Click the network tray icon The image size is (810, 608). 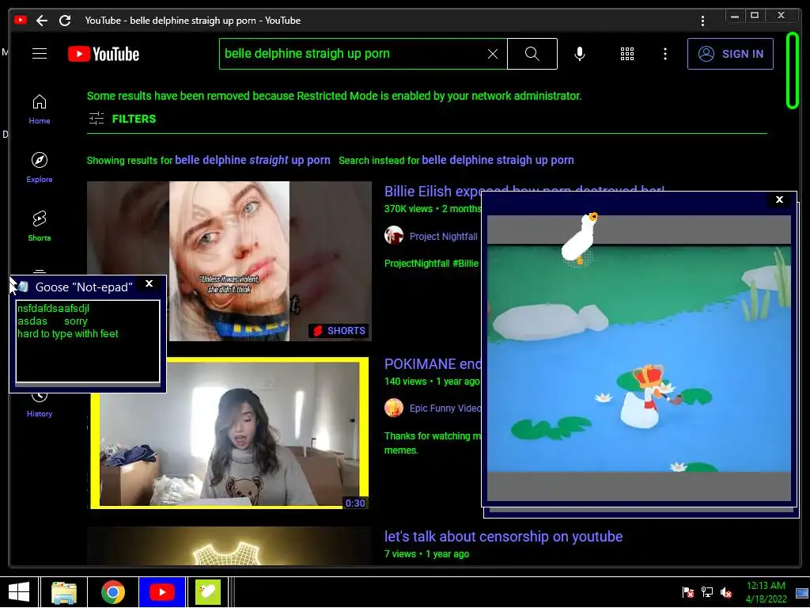tap(707, 592)
